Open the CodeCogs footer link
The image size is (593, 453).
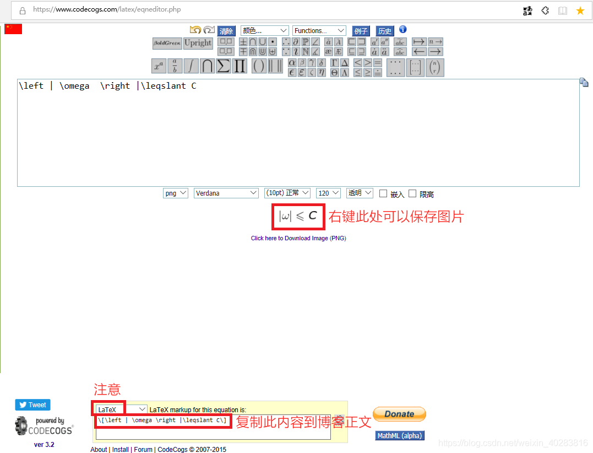[x=172, y=449]
